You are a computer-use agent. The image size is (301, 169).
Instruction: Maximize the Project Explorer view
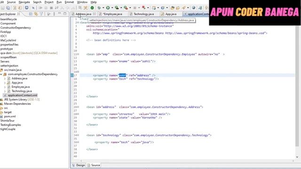65,14
